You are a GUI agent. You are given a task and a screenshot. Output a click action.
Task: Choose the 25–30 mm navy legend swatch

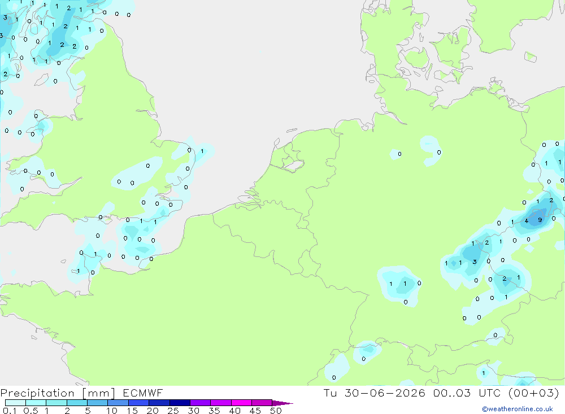[180, 403]
